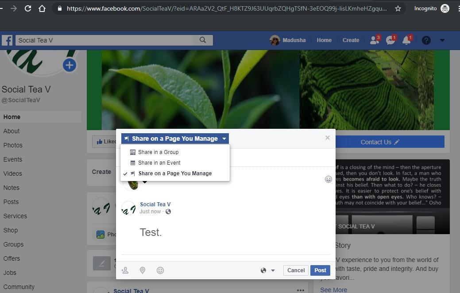Click See More in the Story section
This screenshot has height=293, width=460.
point(333,290)
